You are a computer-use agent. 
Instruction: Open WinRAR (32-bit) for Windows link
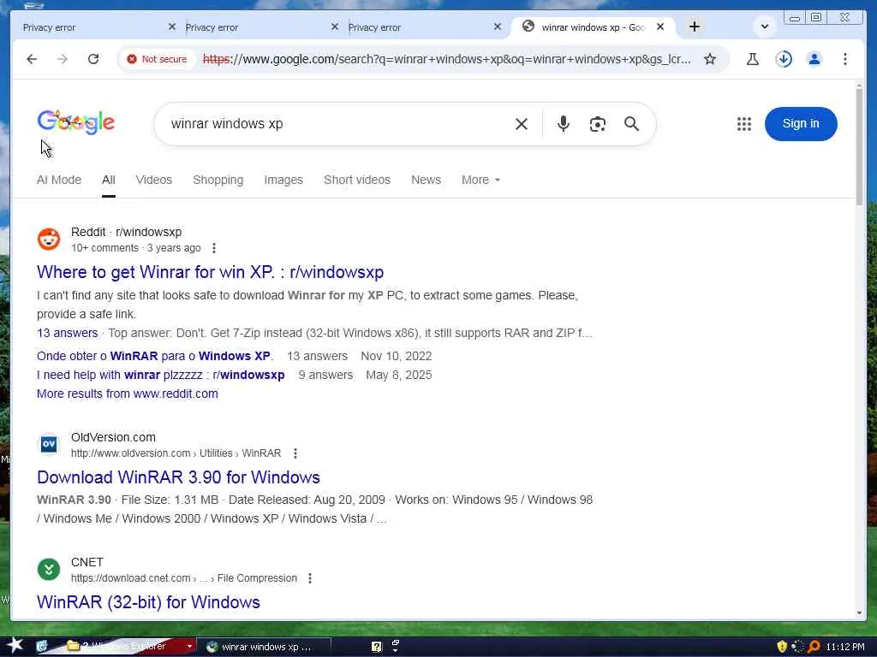pos(148,602)
